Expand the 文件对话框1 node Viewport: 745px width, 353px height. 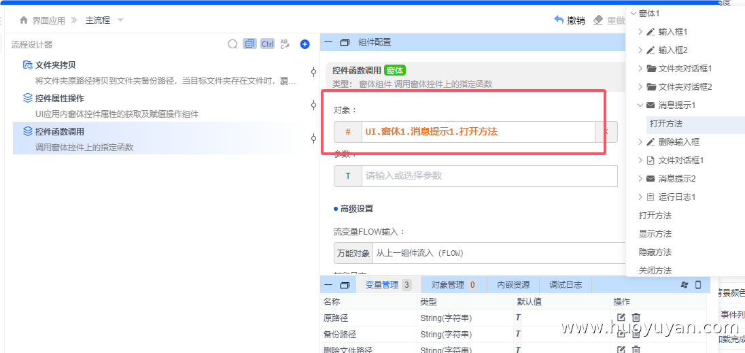tap(640, 161)
